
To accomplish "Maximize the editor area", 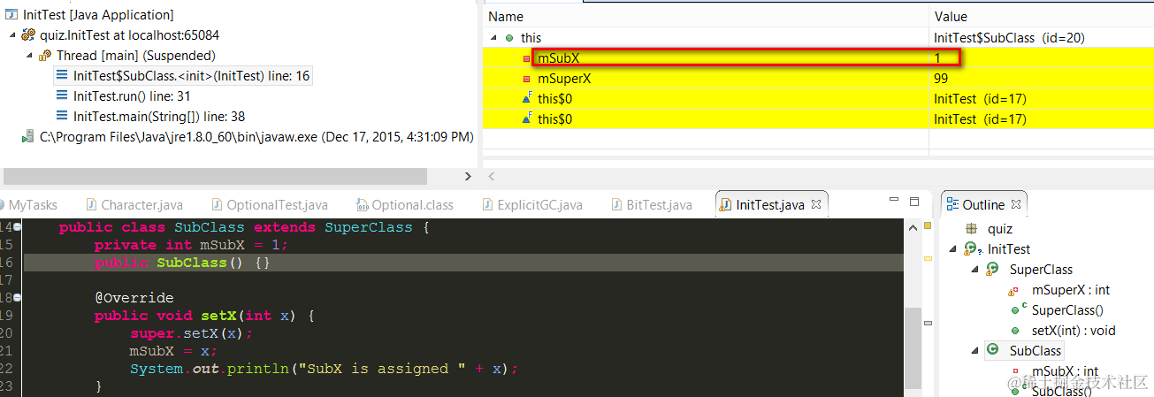I will 915,202.
